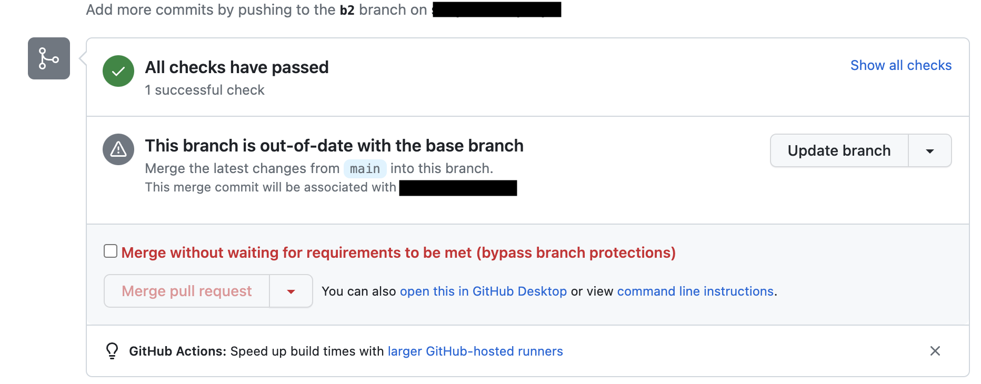
Task: Expand the Update branch options dropdown
Action: point(929,150)
